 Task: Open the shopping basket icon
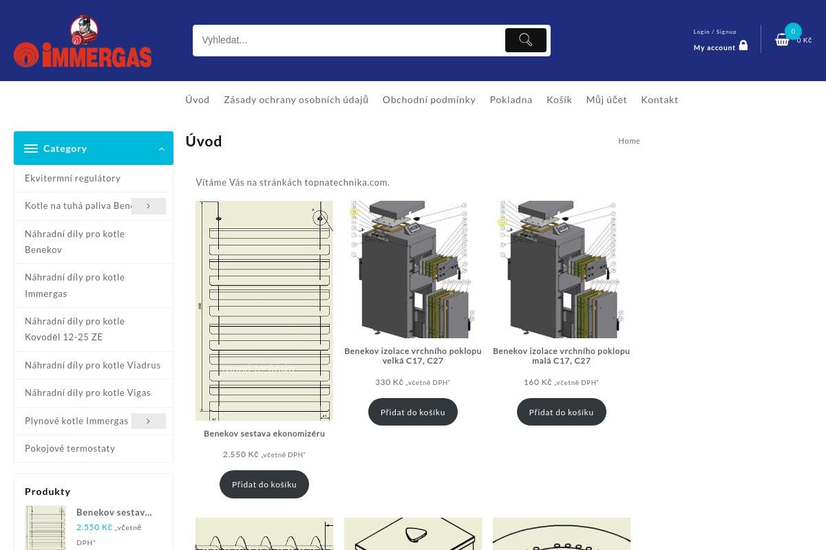coord(782,40)
